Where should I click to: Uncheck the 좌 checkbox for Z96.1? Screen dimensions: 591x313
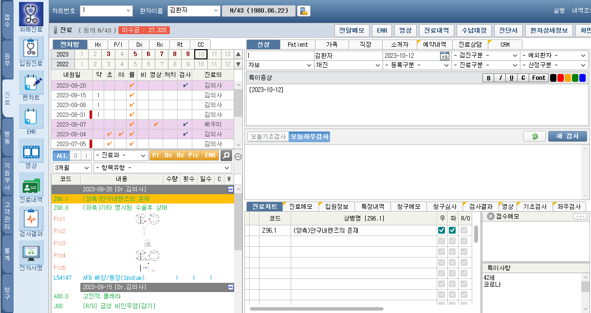pos(452,230)
